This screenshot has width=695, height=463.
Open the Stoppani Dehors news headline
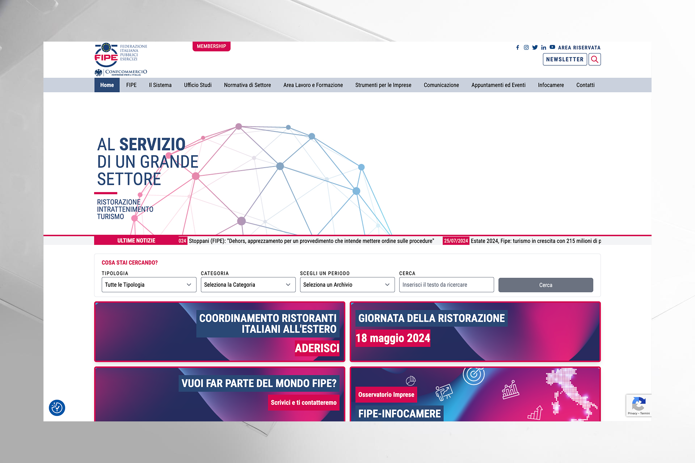pyautogui.click(x=311, y=241)
